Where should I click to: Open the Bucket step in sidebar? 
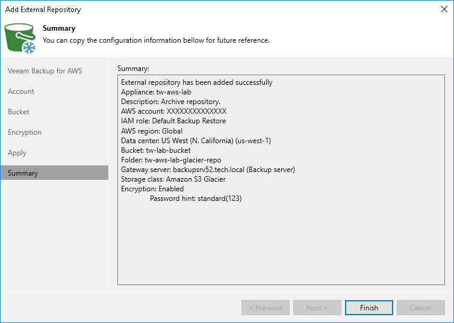click(x=19, y=112)
